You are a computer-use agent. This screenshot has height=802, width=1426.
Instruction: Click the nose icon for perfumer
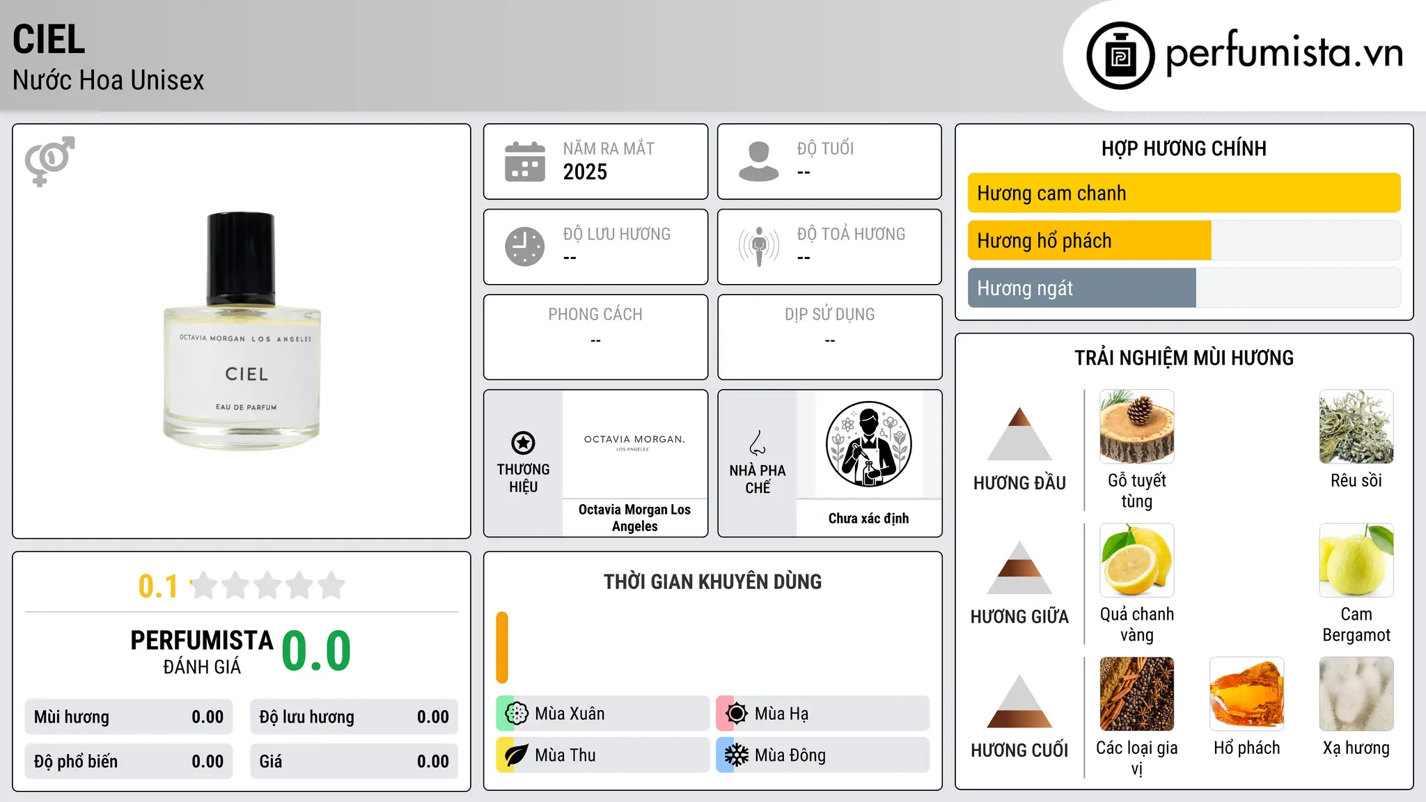click(x=758, y=443)
